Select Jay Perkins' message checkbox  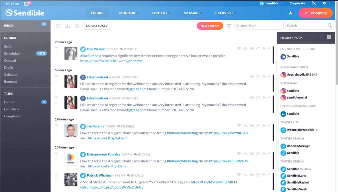tap(56, 126)
